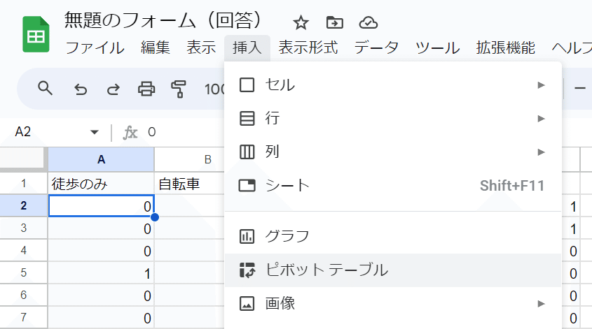This screenshot has height=329, width=592.
Task: View the cloud save status icon
Action: [369, 22]
